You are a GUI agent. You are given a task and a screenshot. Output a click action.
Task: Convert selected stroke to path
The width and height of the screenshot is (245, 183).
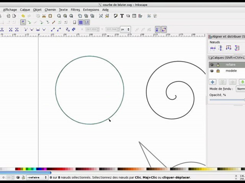click(73, 29)
